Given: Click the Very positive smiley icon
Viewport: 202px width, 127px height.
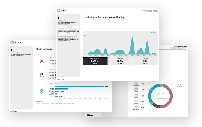Looking at the screenshot, I should (x=136, y=83).
